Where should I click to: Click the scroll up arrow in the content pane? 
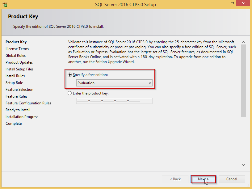(x=243, y=42)
